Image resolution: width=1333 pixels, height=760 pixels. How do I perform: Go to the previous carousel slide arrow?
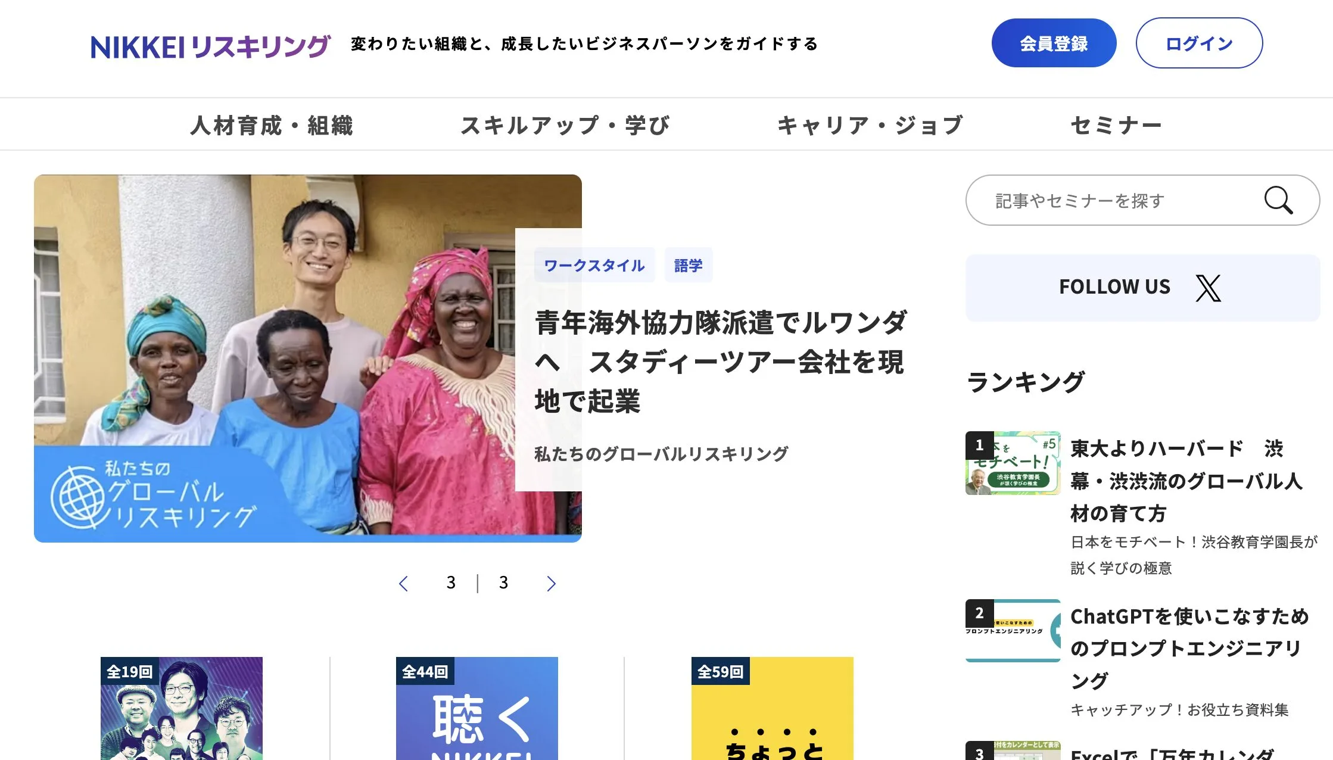(403, 584)
